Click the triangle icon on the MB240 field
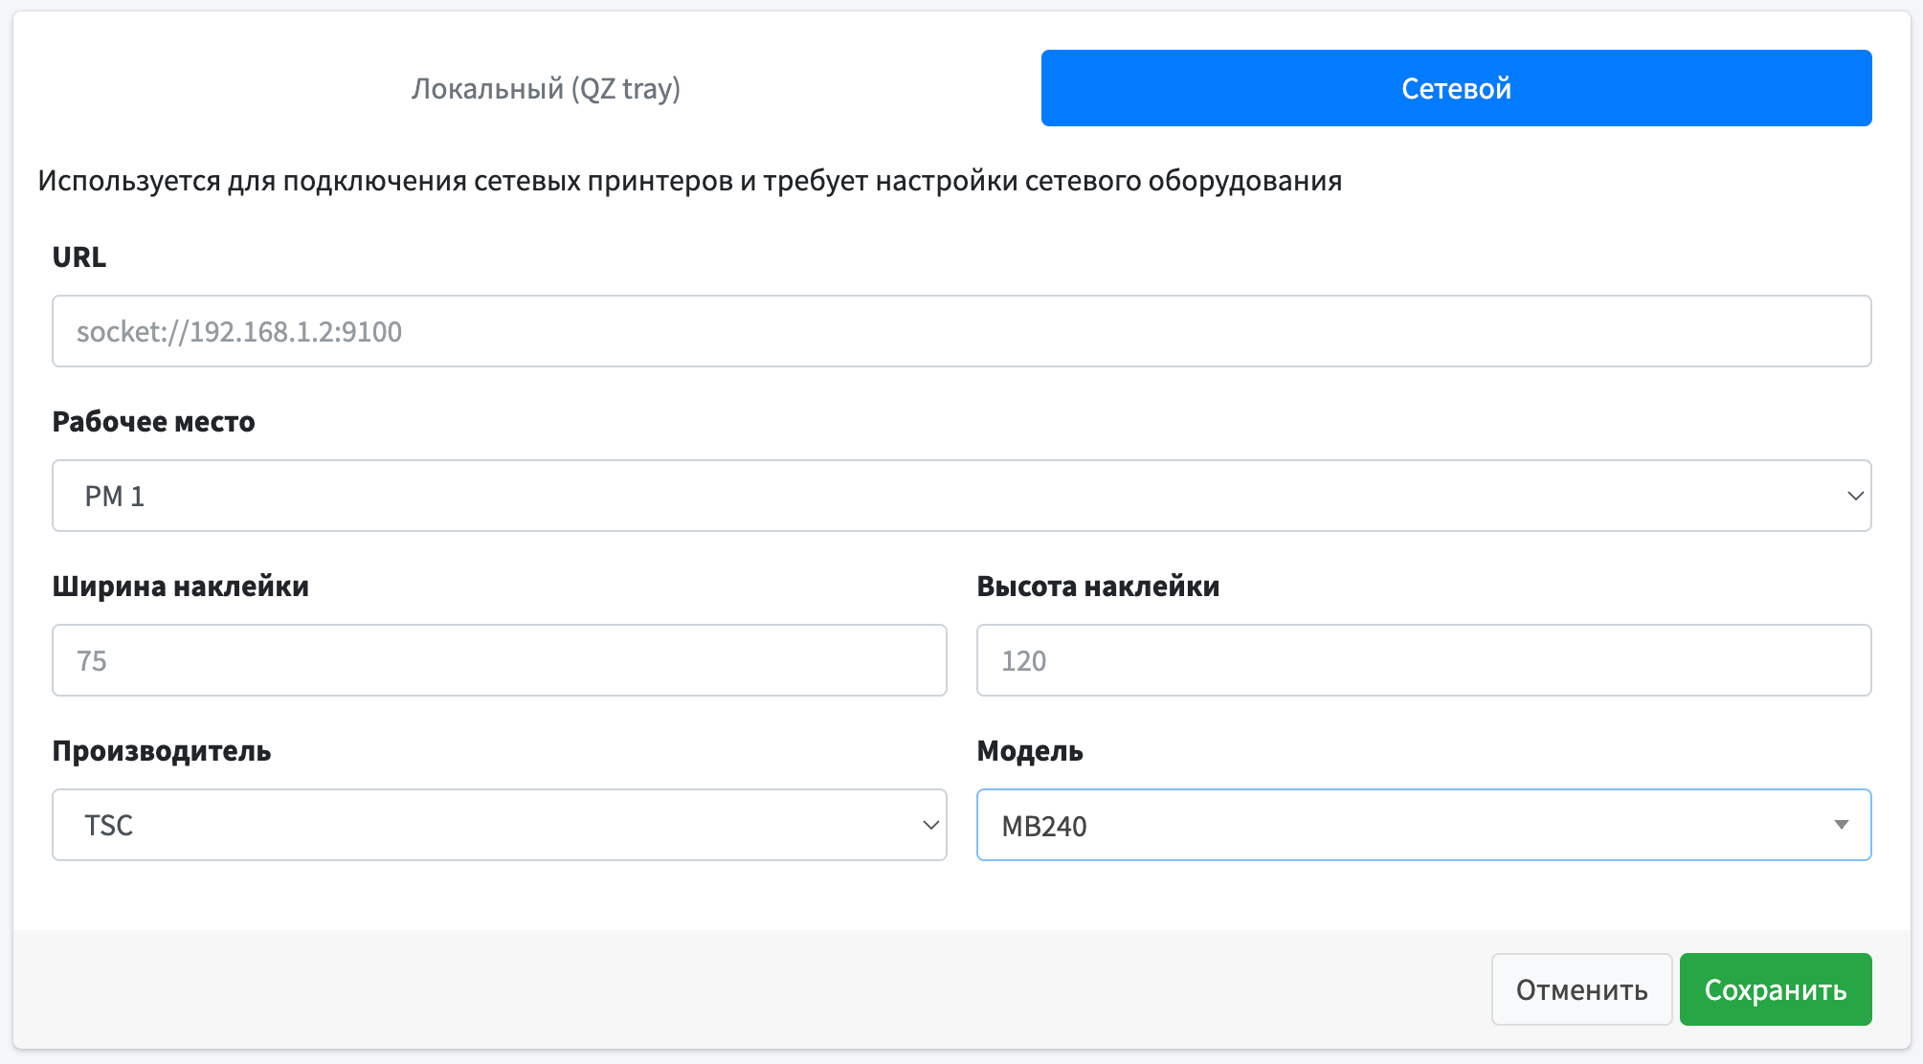 [x=1841, y=825]
